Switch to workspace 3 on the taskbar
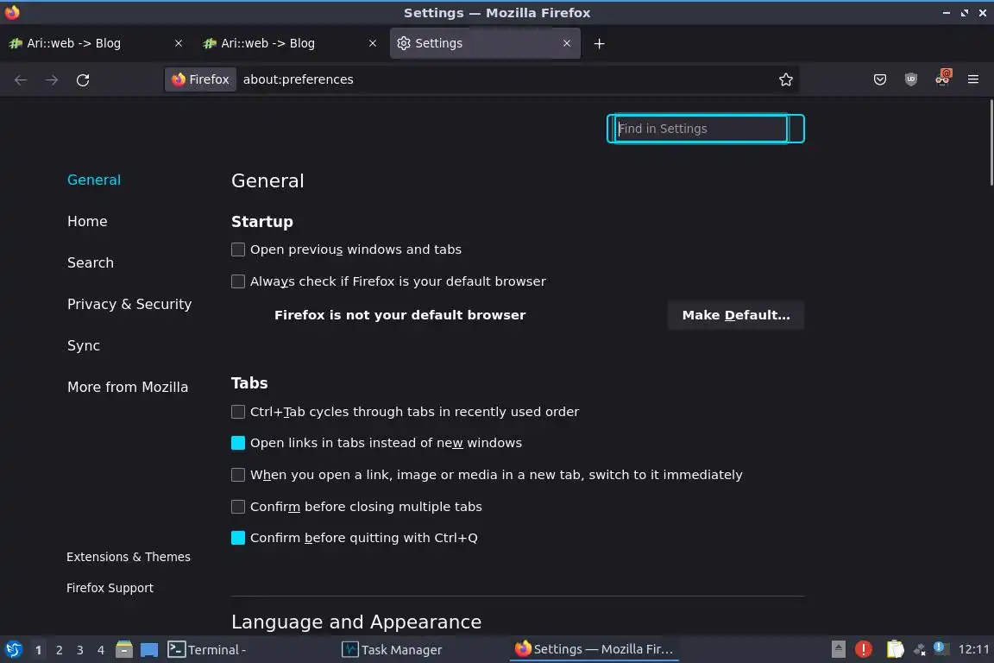This screenshot has height=663, width=994. pyautogui.click(x=80, y=650)
